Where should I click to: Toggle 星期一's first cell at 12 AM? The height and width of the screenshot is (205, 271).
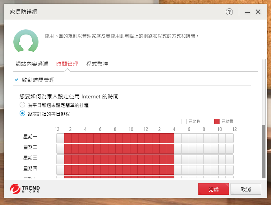click(x=60, y=138)
